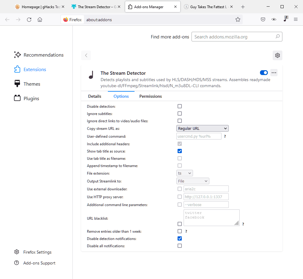Screen dimensions: 303x279
Task: Enable the Disable detection checkbox
Action: [180, 106]
